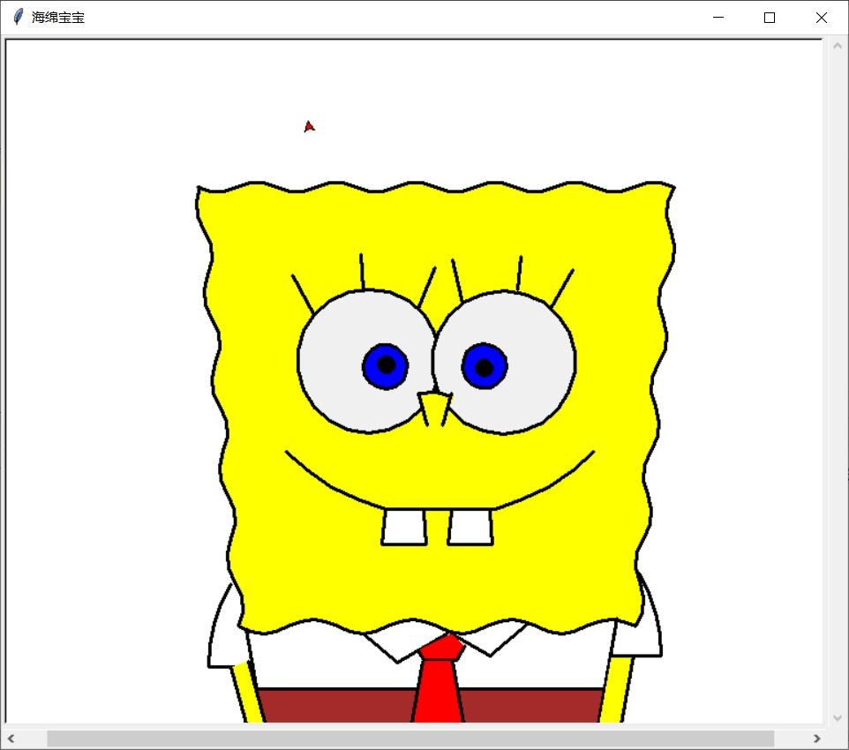Image resolution: width=849 pixels, height=750 pixels.
Task: Minimize the 海绵宝宝 window
Action: pyautogui.click(x=718, y=18)
